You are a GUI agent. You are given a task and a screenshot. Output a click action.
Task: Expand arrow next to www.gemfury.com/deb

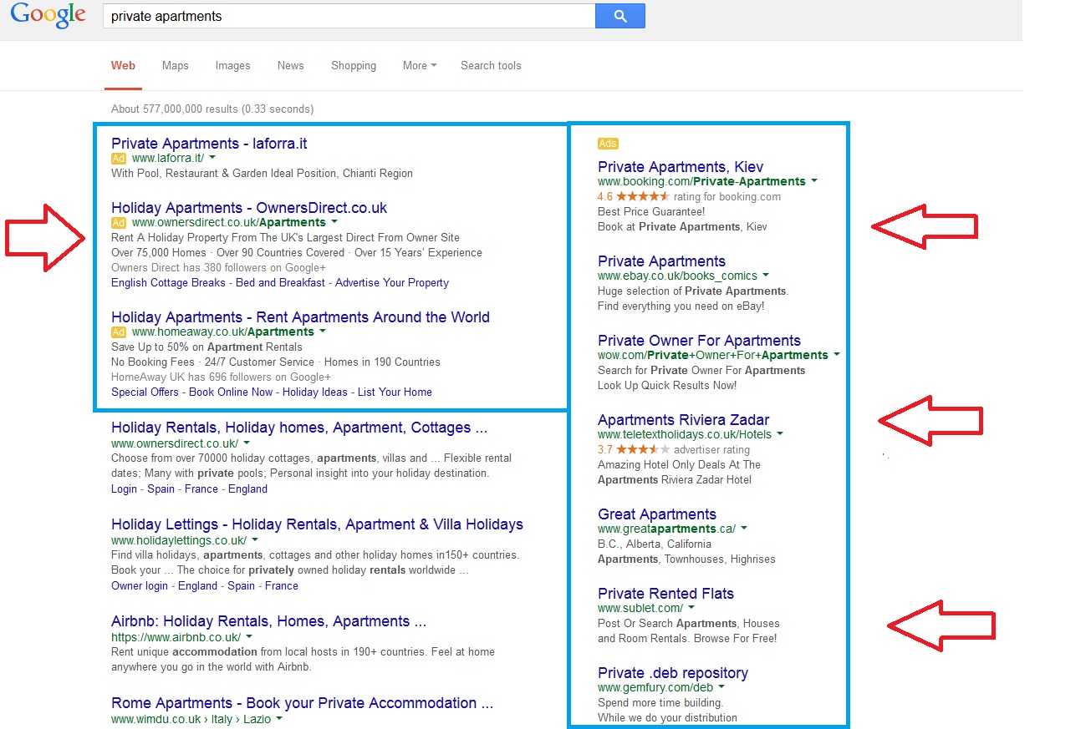(x=721, y=686)
